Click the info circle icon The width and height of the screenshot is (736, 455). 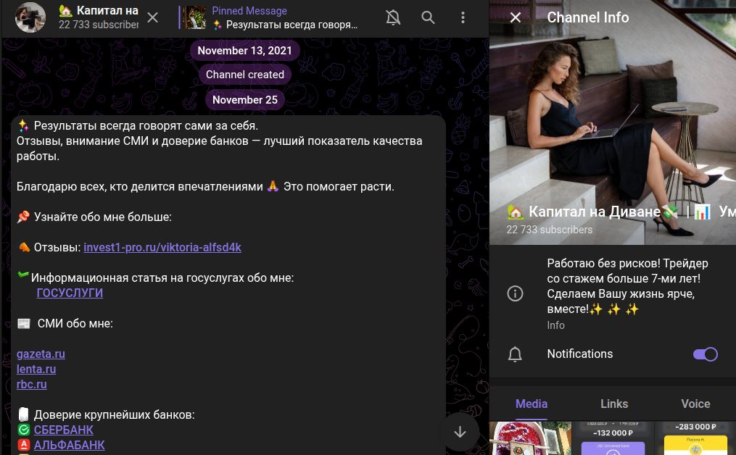coord(515,293)
